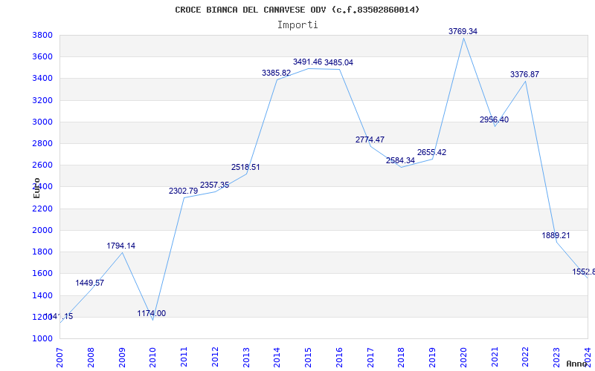Click the Importi subtitle
The image size is (595, 371).
click(297, 25)
